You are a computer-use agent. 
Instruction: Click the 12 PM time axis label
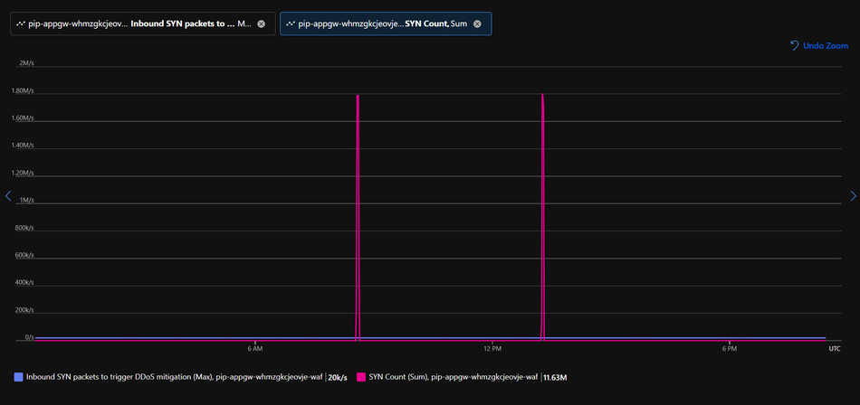[493, 349]
